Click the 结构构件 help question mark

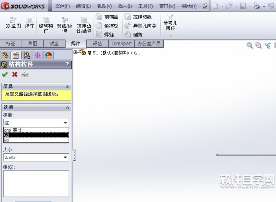click(67, 64)
